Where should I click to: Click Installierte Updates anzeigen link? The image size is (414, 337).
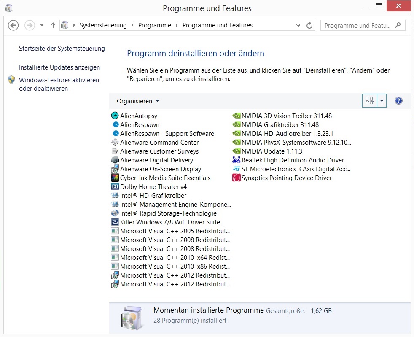tap(59, 67)
